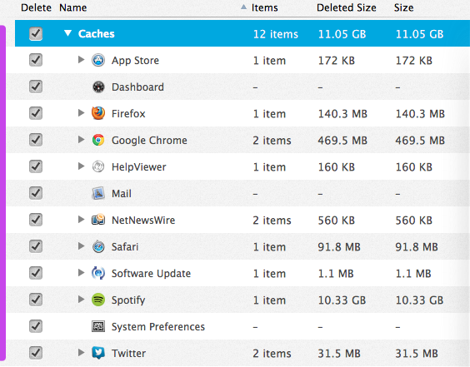This screenshot has height=367, width=470.
Task: Click the System Preferences icon
Action: (x=98, y=326)
